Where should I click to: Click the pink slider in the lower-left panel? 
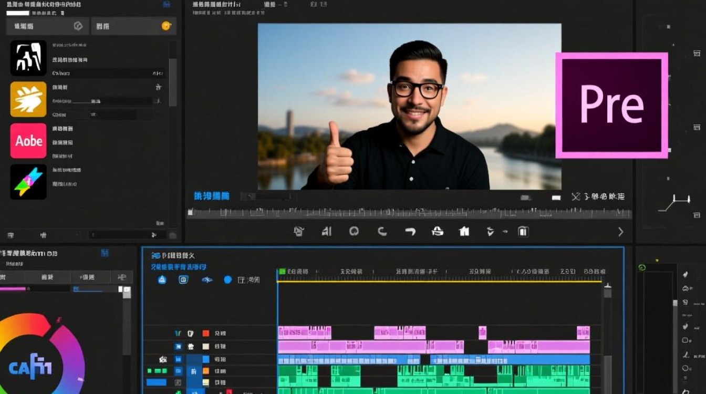(x=13, y=288)
